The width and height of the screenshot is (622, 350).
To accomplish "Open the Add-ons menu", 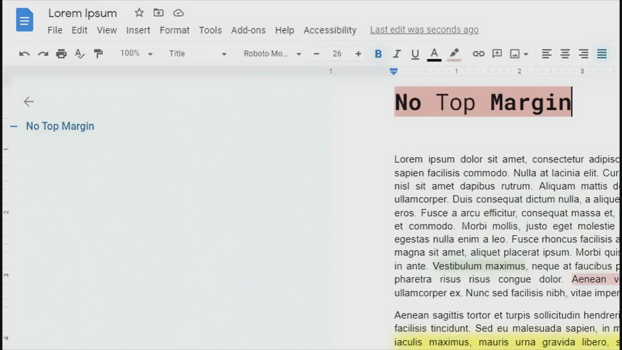I will (x=248, y=30).
